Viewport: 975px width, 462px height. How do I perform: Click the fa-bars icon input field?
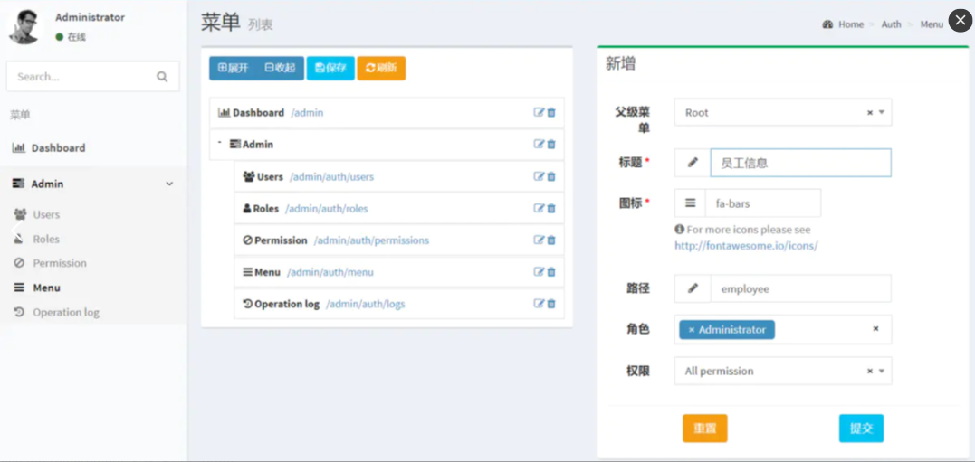click(763, 203)
